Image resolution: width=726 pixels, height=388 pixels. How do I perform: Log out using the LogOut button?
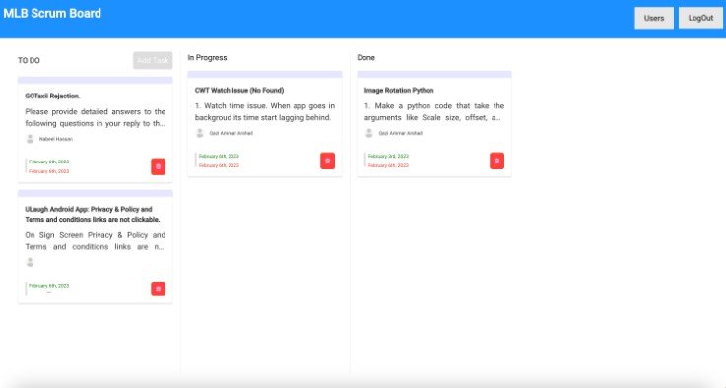click(x=700, y=18)
